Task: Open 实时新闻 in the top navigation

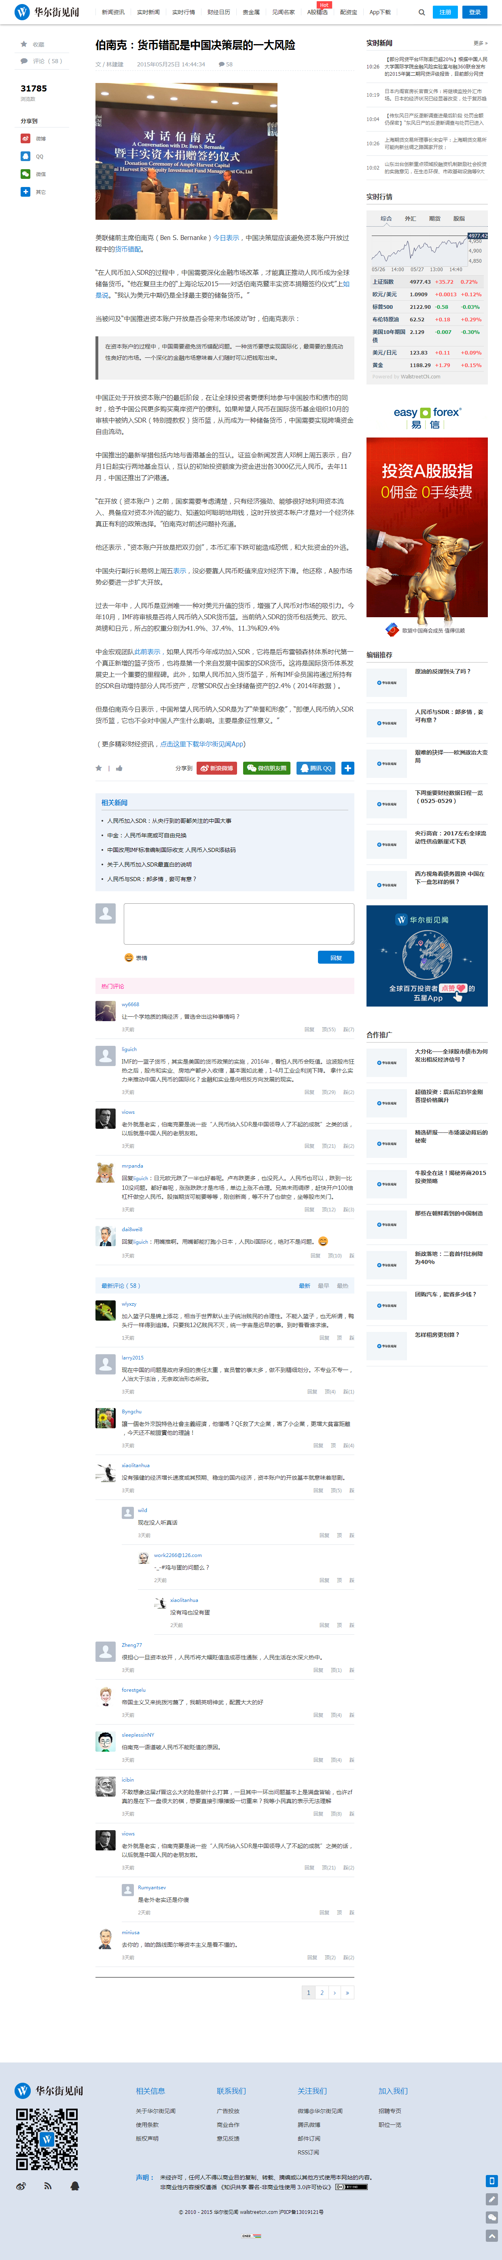Action: 148,12
